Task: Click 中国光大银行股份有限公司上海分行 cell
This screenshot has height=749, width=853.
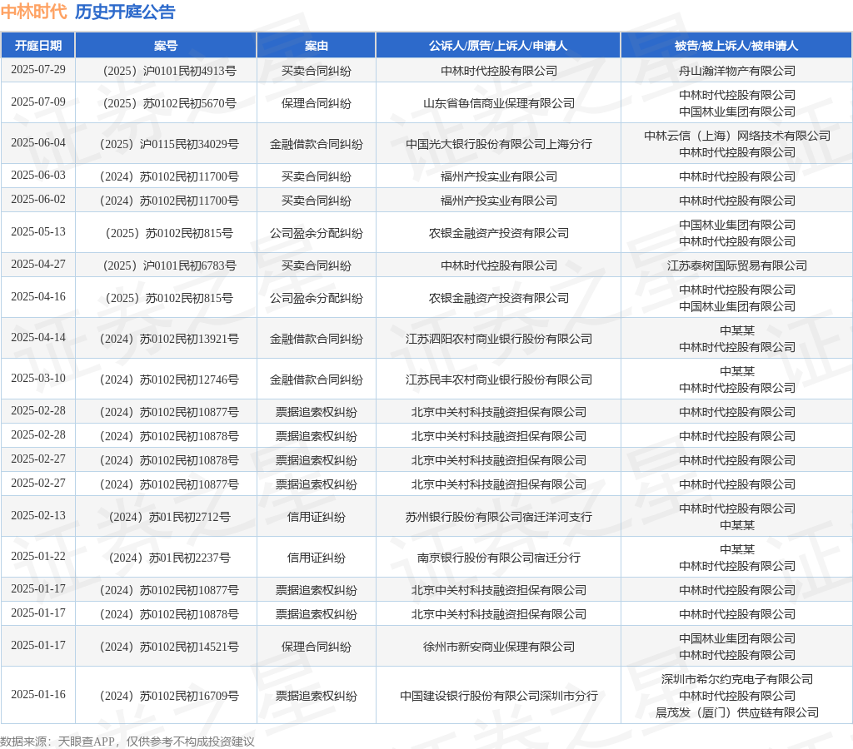Action: 498,144
